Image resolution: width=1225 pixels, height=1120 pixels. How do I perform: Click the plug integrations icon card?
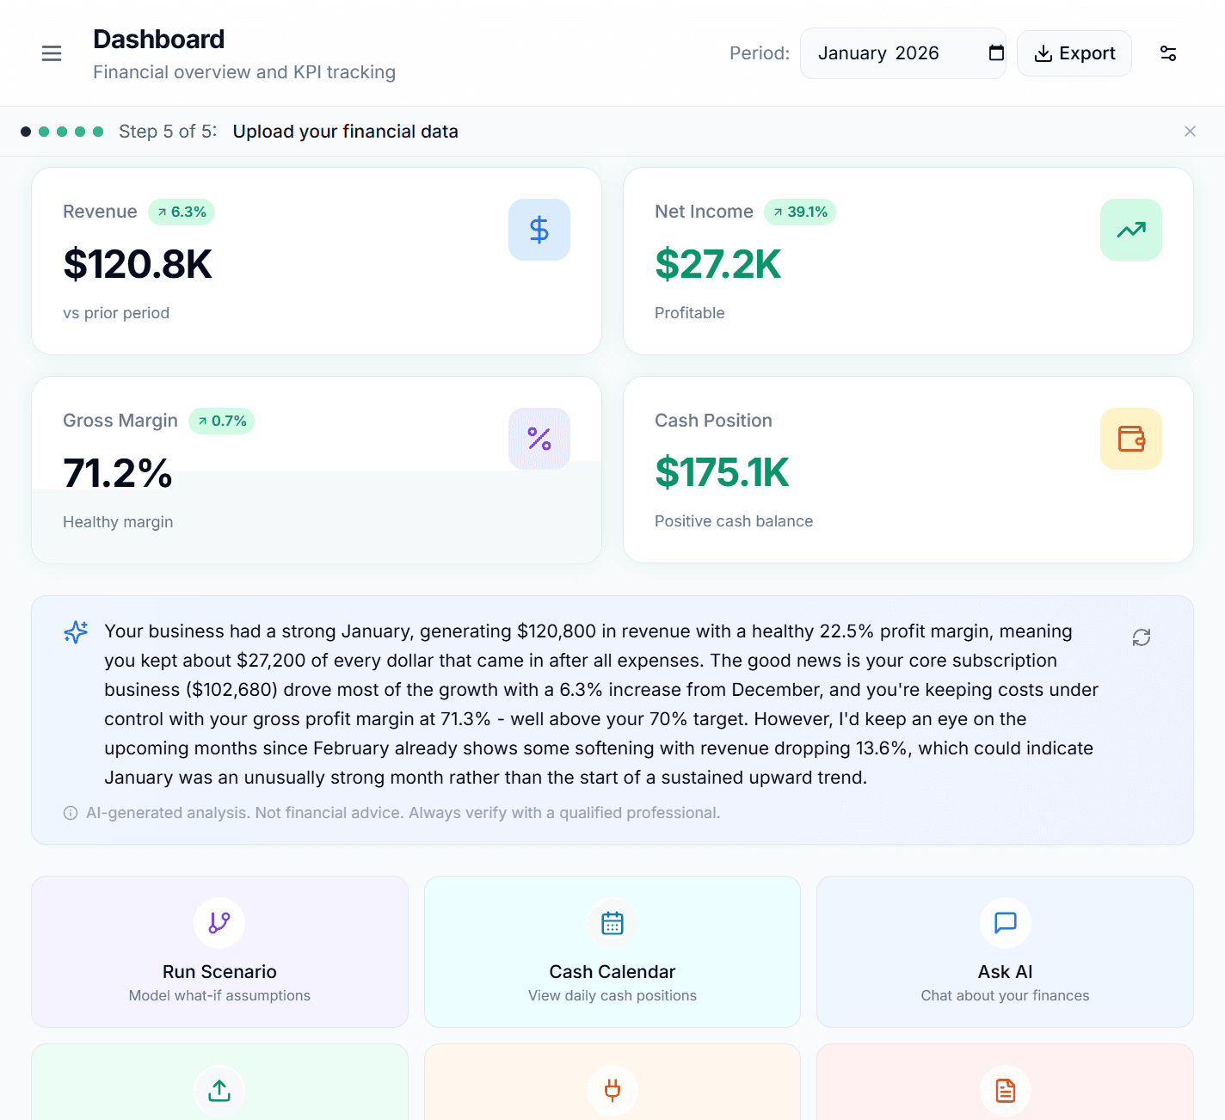[612, 1089]
